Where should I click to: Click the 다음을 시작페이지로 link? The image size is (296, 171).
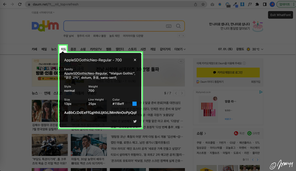point(43,12)
